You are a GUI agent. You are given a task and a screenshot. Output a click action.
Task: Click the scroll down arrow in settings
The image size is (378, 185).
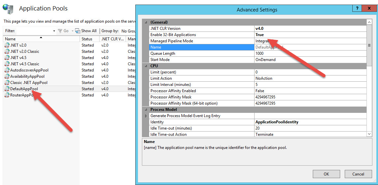click(x=369, y=134)
